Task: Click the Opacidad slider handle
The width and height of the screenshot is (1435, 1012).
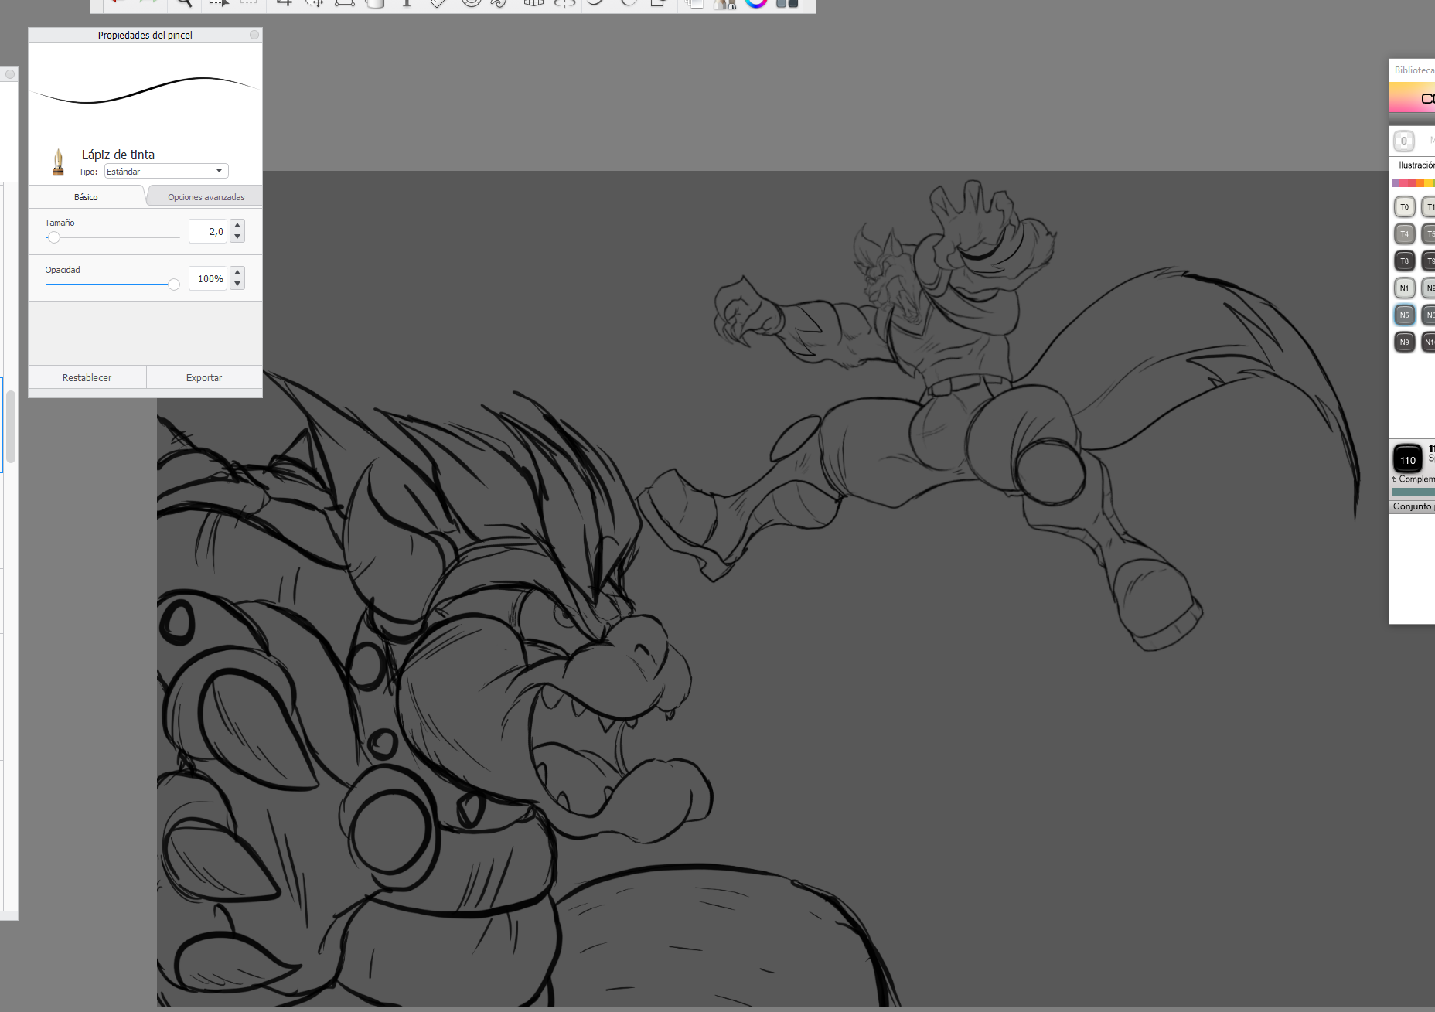Action: coord(174,285)
